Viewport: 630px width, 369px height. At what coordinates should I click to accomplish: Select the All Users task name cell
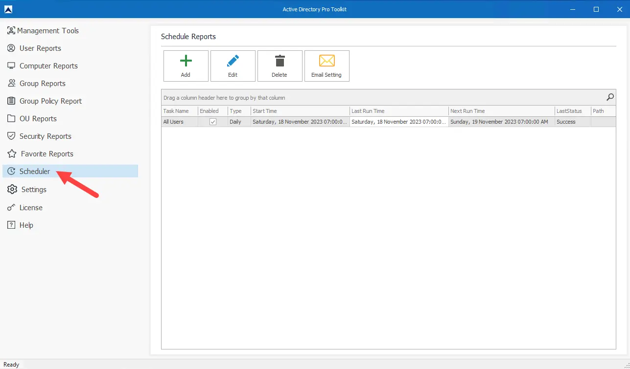(180, 122)
